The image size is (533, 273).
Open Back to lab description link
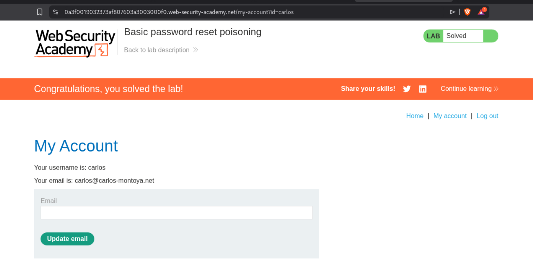click(x=157, y=50)
